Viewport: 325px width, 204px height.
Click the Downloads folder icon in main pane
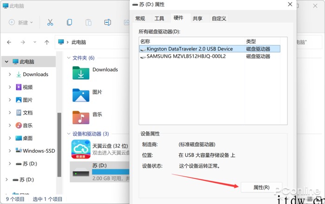point(81,73)
